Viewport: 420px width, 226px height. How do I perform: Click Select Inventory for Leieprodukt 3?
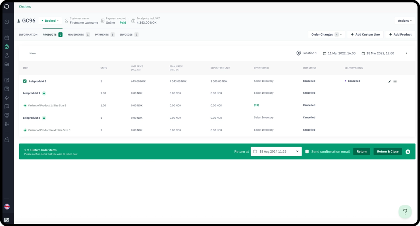264,81
